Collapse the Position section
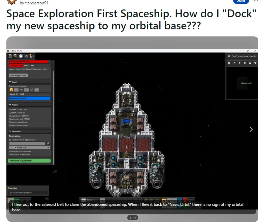The height and width of the screenshot is (222, 258). point(10,105)
